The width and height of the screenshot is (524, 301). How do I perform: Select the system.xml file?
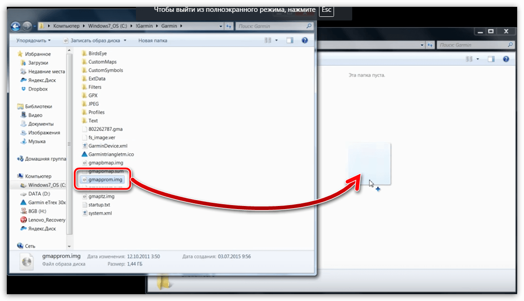[x=97, y=213]
